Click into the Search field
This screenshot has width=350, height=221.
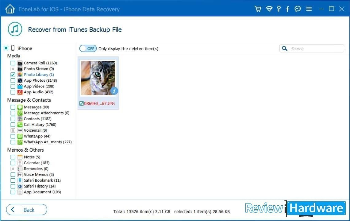pyautogui.click(x=316, y=48)
